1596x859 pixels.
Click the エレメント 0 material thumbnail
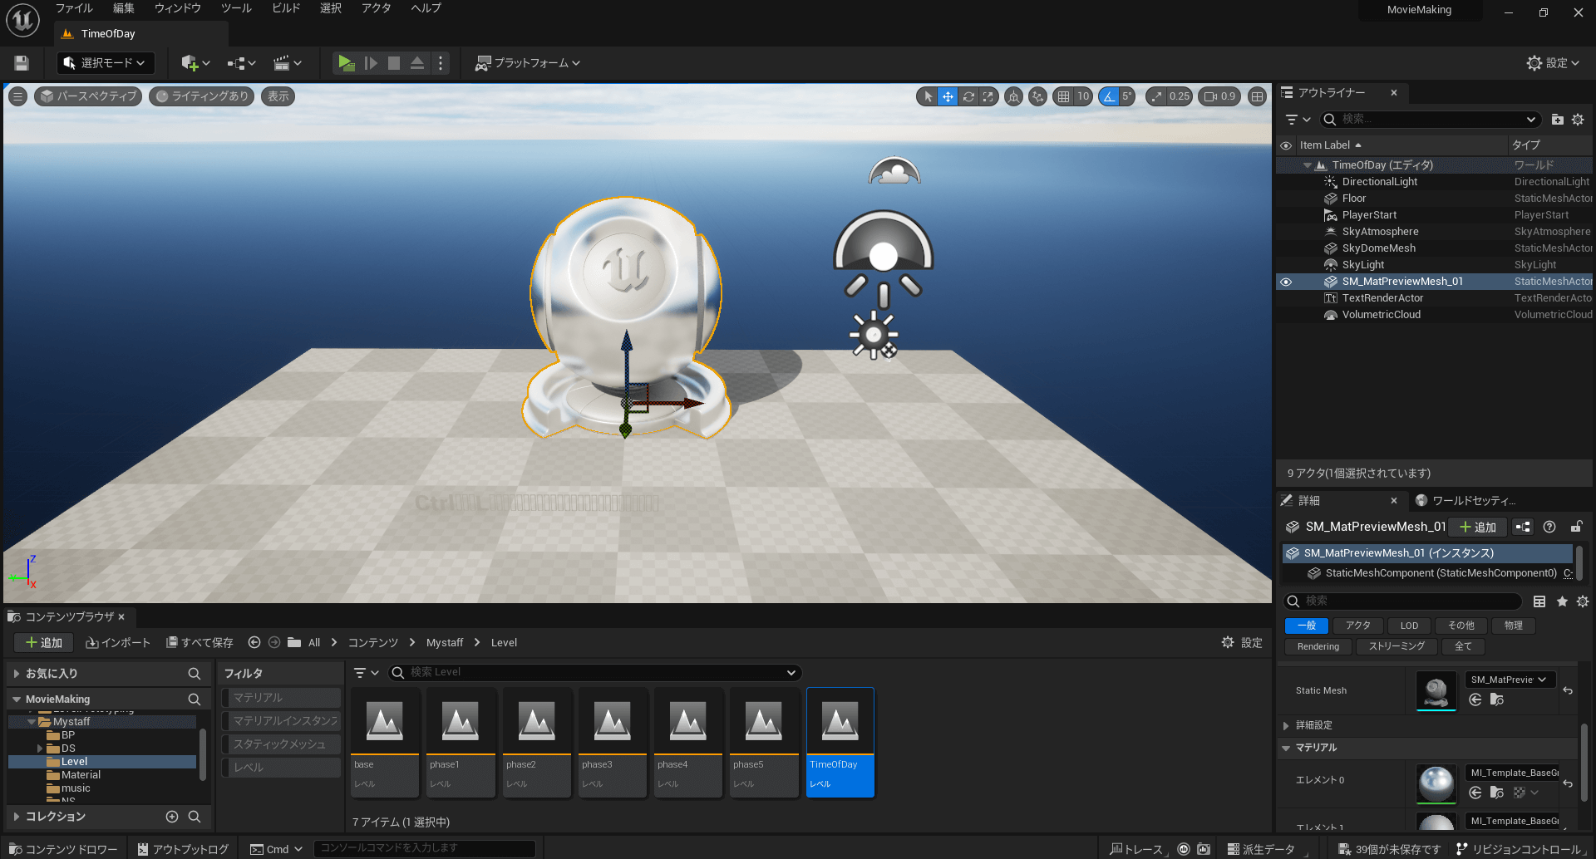tap(1436, 784)
